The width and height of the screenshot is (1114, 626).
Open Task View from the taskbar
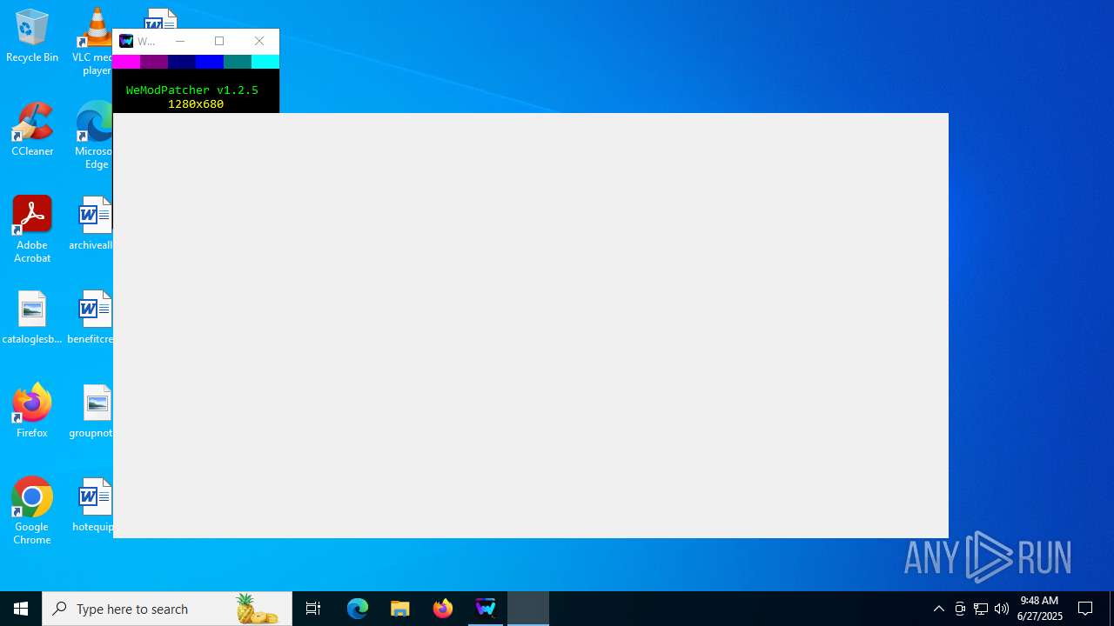tap(313, 609)
